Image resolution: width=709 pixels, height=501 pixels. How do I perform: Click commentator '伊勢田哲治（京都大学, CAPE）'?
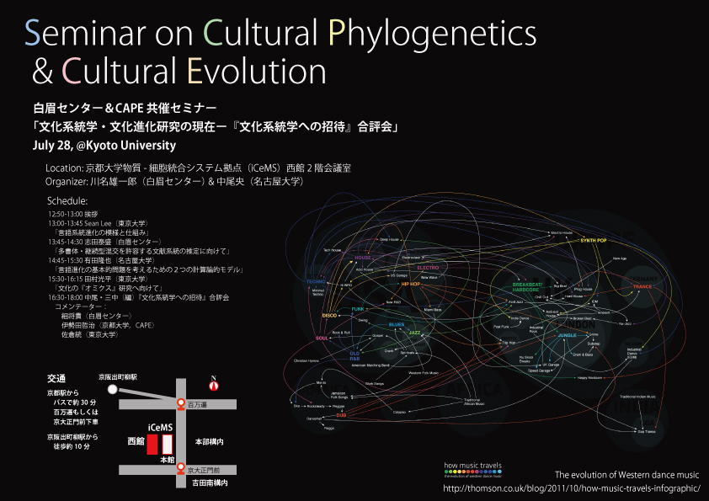(x=109, y=325)
